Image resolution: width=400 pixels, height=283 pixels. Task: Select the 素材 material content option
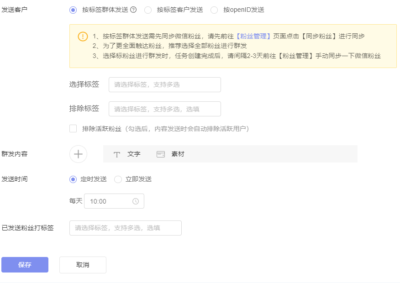point(177,154)
